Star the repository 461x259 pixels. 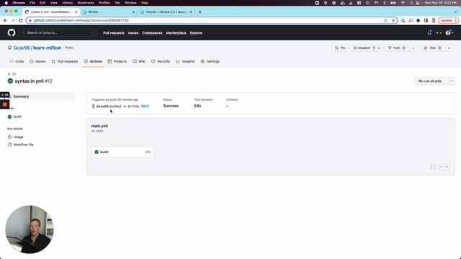(432, 48)
